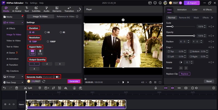Open the Reference to Video info icon
The image size is (218, 110).
[x=77, y=16]
